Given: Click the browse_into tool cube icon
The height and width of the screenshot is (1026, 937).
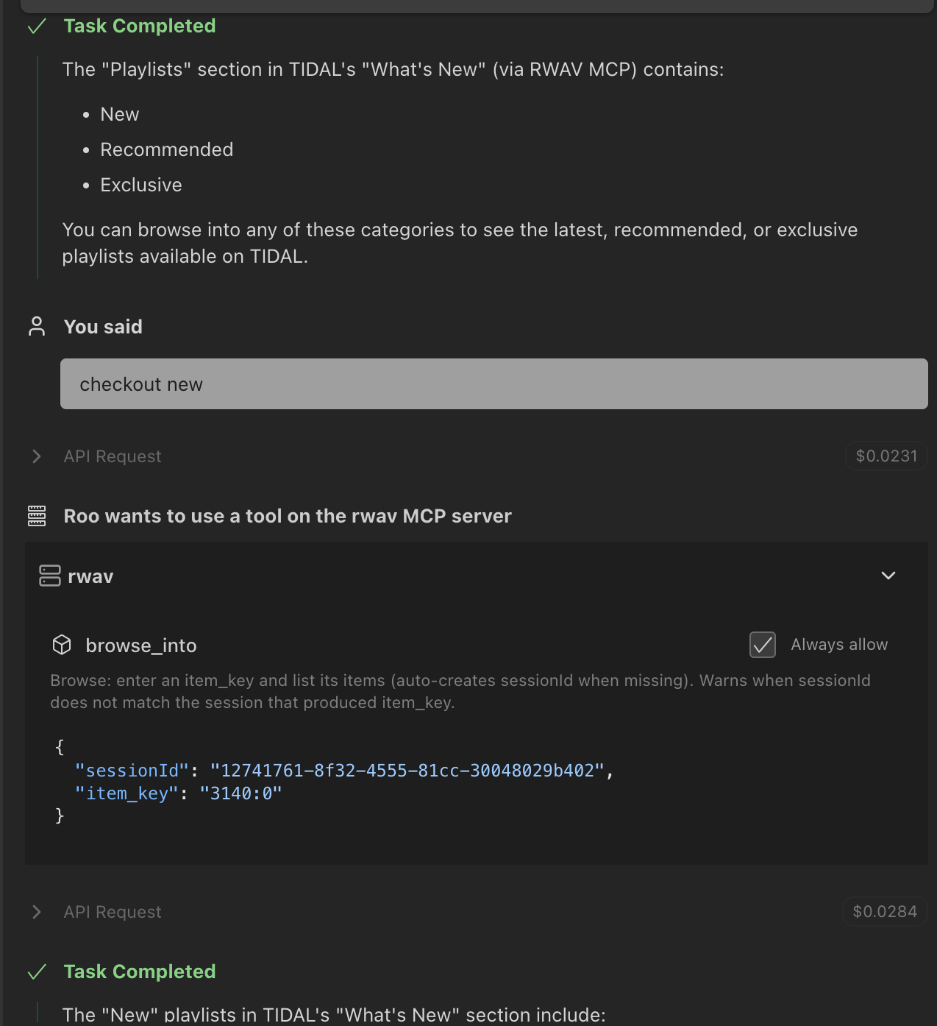Looking at the screenshot, I should [x=62, y=645].
